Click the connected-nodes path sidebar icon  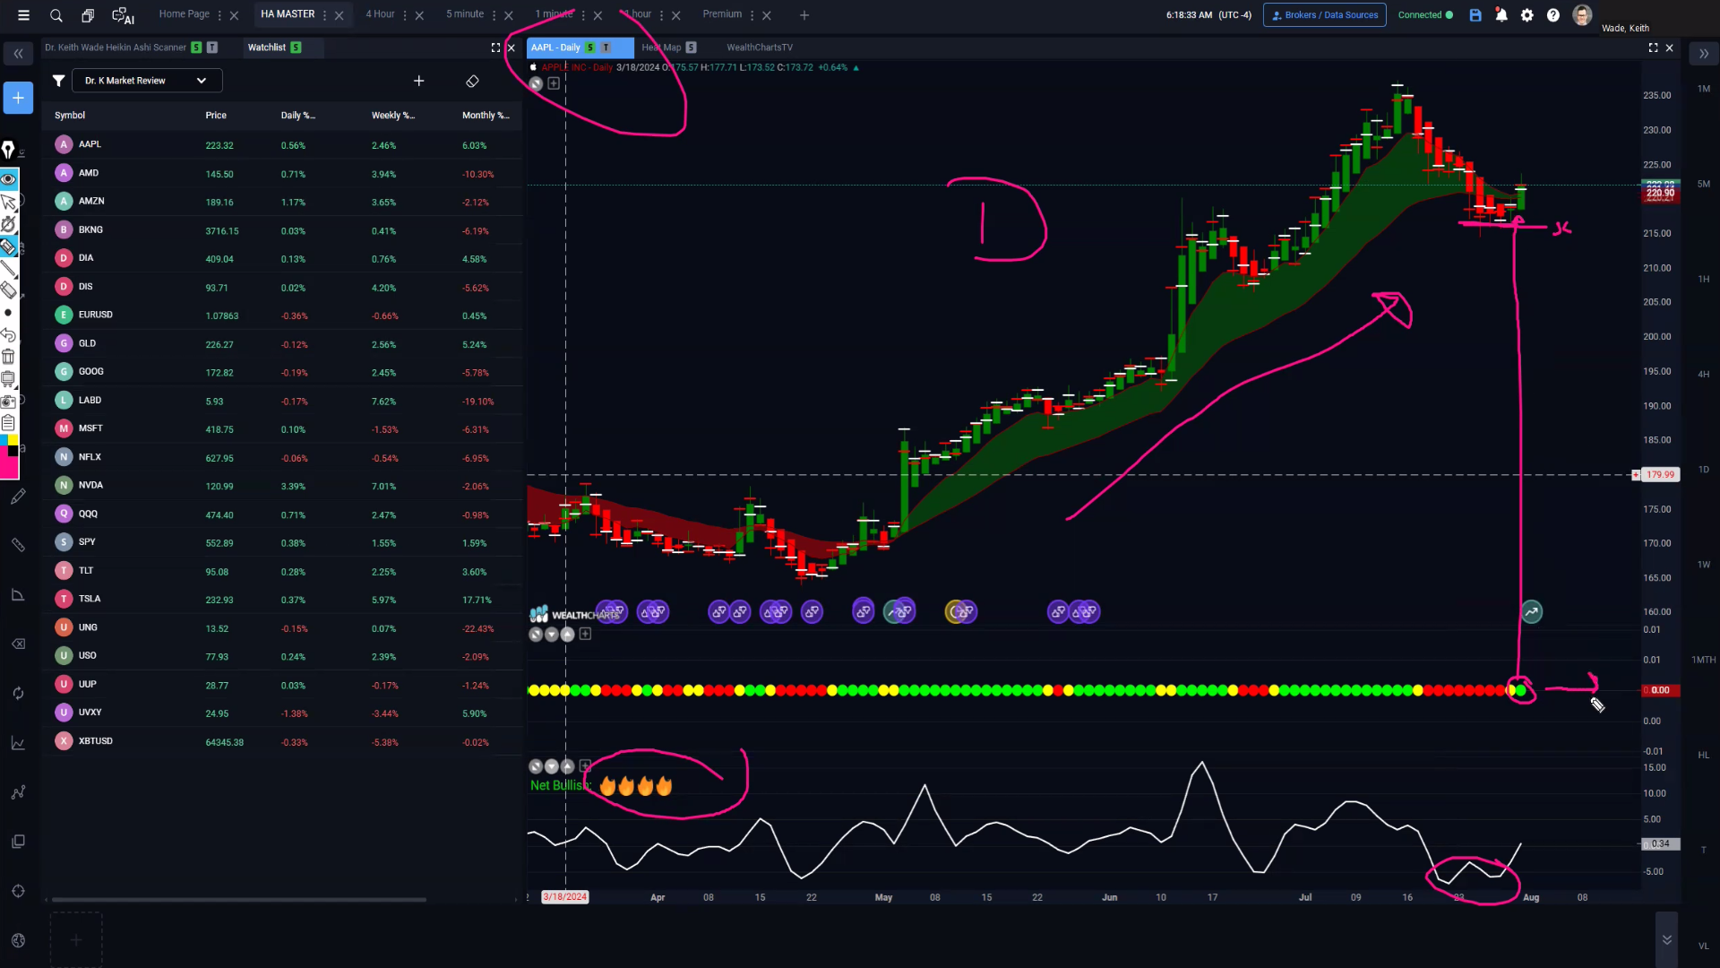coord(18,792)
